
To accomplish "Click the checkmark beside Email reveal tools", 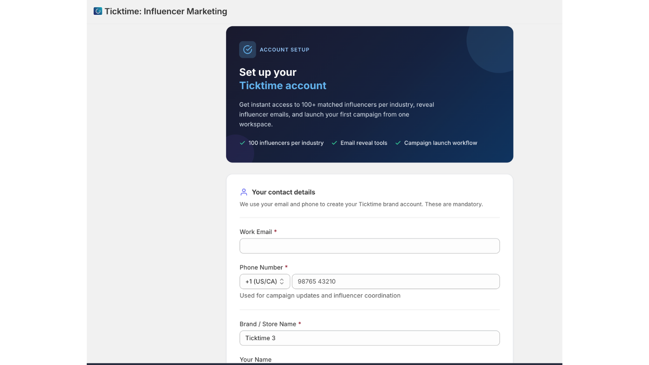I will [x=334, y=143].
